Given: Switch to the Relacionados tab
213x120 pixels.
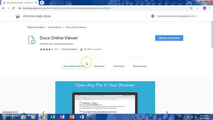Looking at the screenshot, I should 140,66.
